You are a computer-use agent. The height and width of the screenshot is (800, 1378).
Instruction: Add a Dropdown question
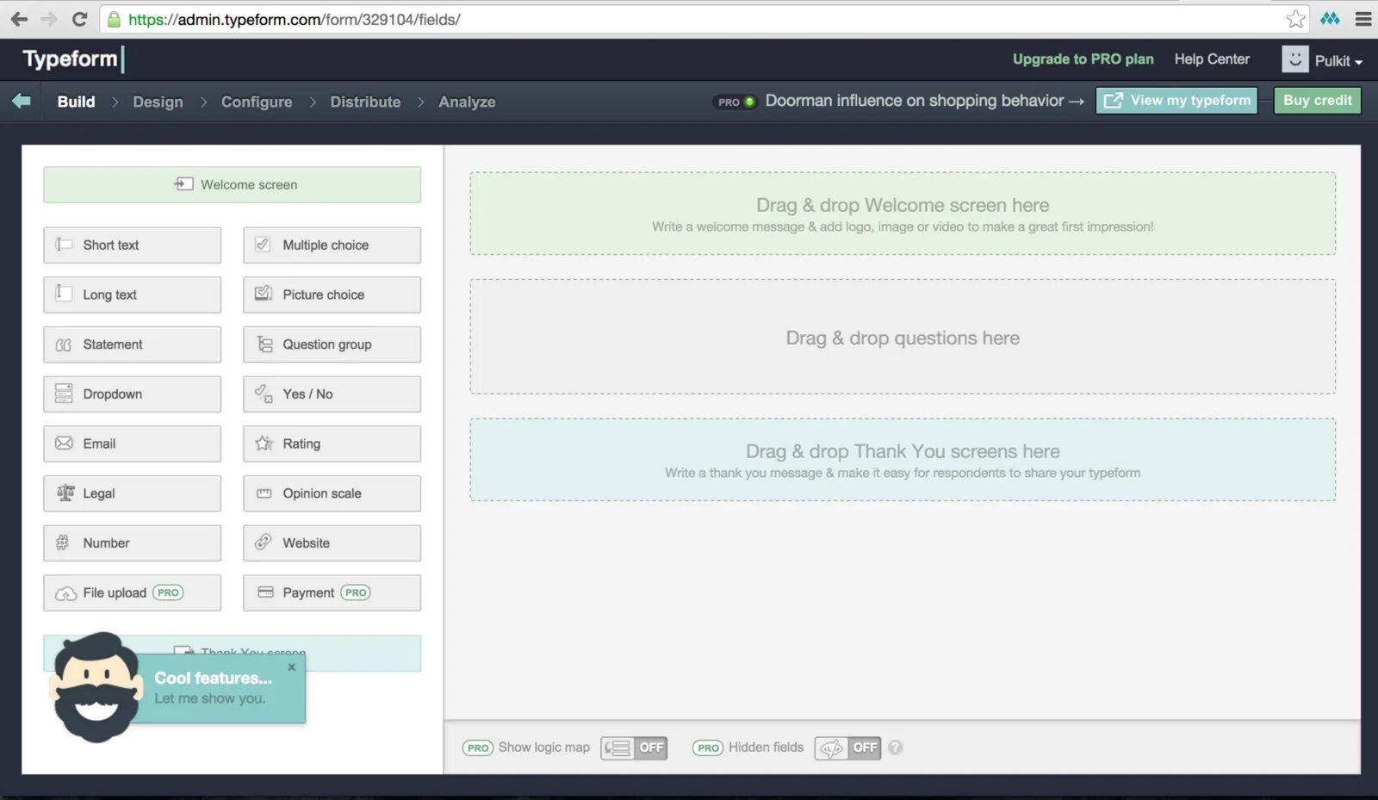click(132, 394)
